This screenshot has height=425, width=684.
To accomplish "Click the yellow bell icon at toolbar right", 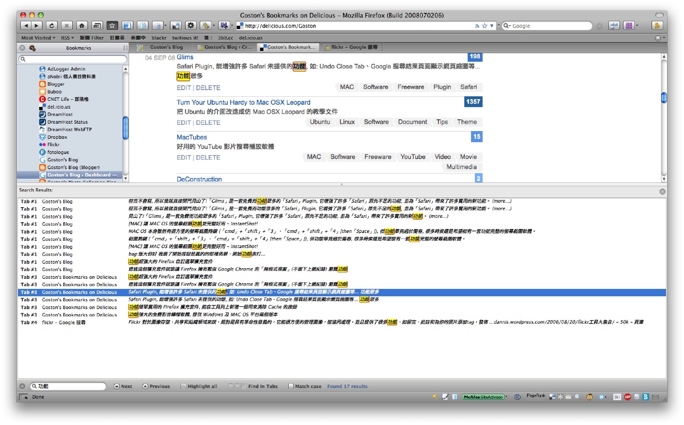I will click(657, 26).
